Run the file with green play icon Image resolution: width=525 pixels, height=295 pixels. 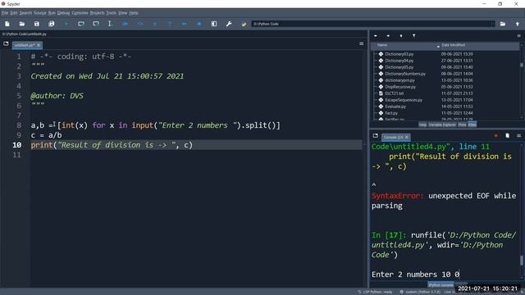[x=66, y=24]
